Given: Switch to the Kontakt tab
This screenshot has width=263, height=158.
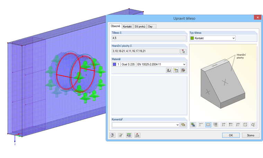Looking at the screenshot, I should pyautogui.click(x=127, y=27).
